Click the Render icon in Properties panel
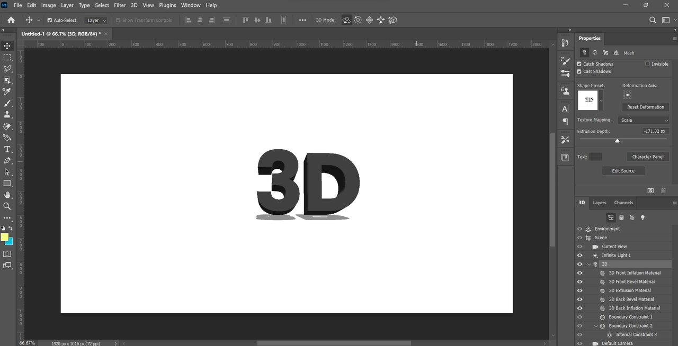This screenshot has width=678, height=346. pos(651,190)
